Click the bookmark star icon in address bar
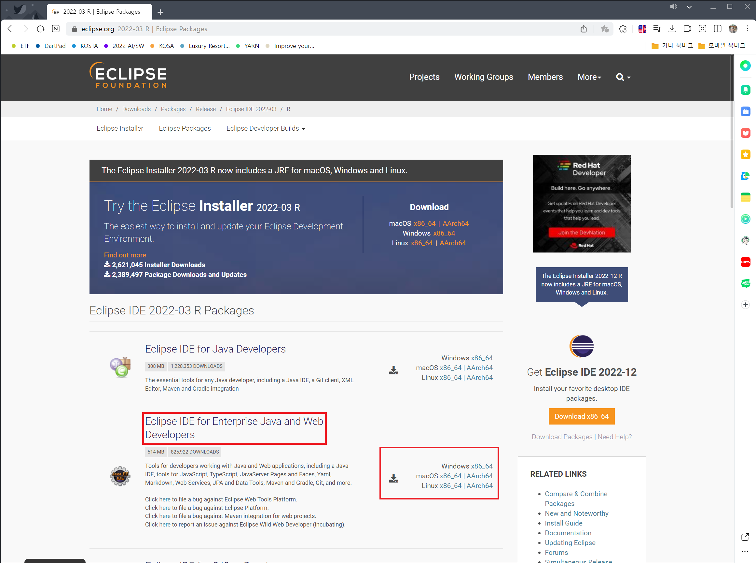Image resolution: width=756 pixels, height=563 pixels. 605,29
